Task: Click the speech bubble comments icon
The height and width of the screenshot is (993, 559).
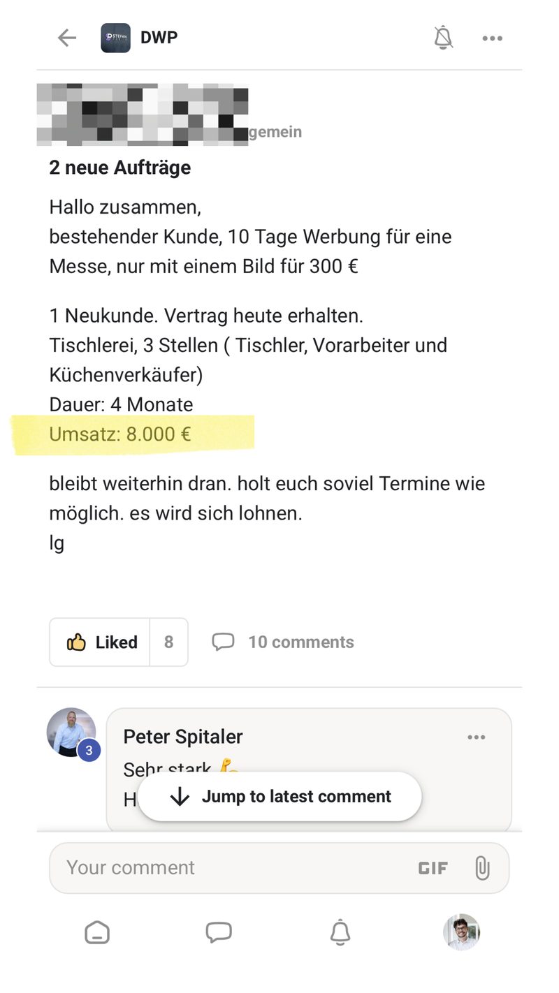Action: [x=223, y=642]
